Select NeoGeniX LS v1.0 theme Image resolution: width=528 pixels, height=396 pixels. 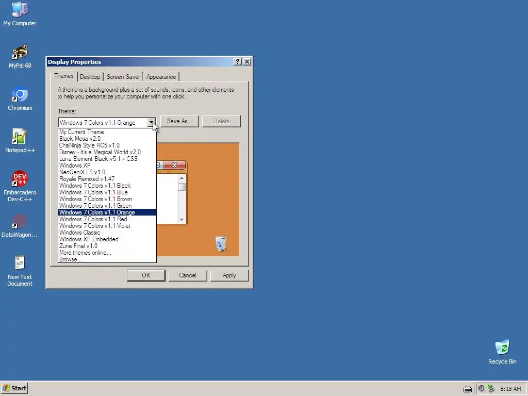107,172
